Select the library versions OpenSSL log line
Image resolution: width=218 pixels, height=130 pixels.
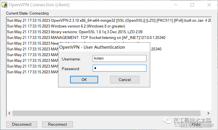pos(74,32)
